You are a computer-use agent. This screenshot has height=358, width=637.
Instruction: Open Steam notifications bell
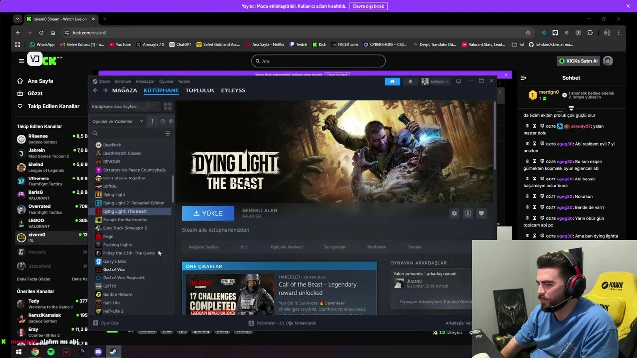[410, 81]
